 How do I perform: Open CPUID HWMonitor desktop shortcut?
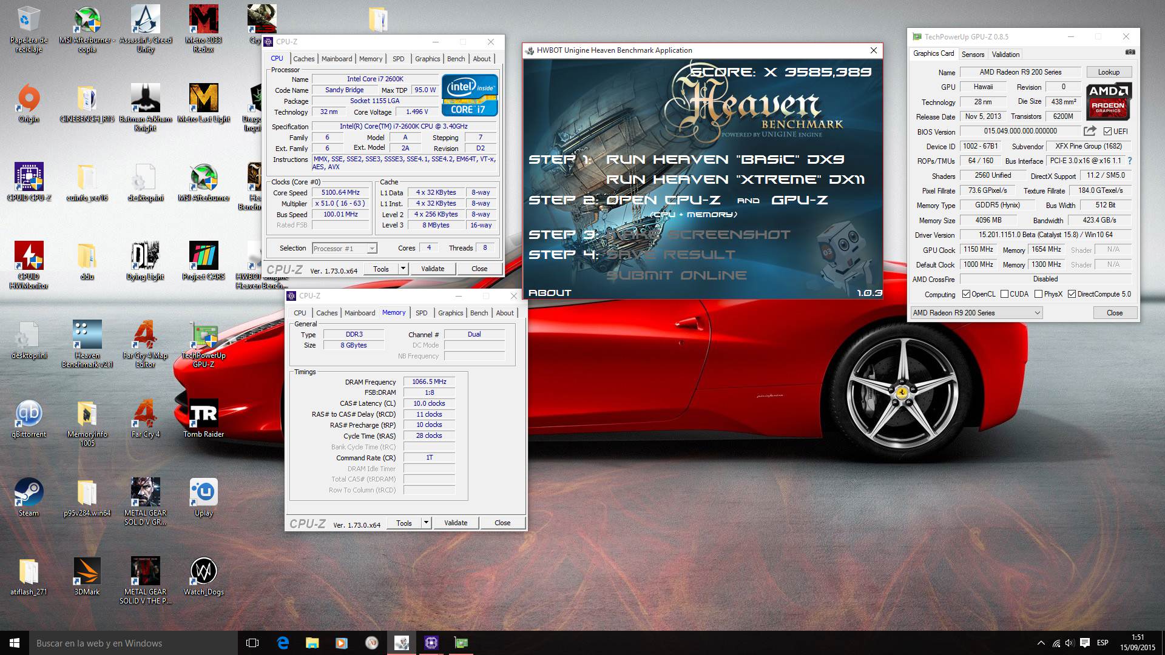[x=29, y=264]
